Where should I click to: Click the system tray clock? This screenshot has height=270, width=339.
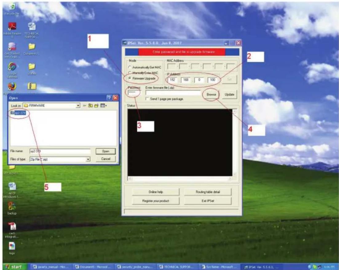[x=329, y=267]
